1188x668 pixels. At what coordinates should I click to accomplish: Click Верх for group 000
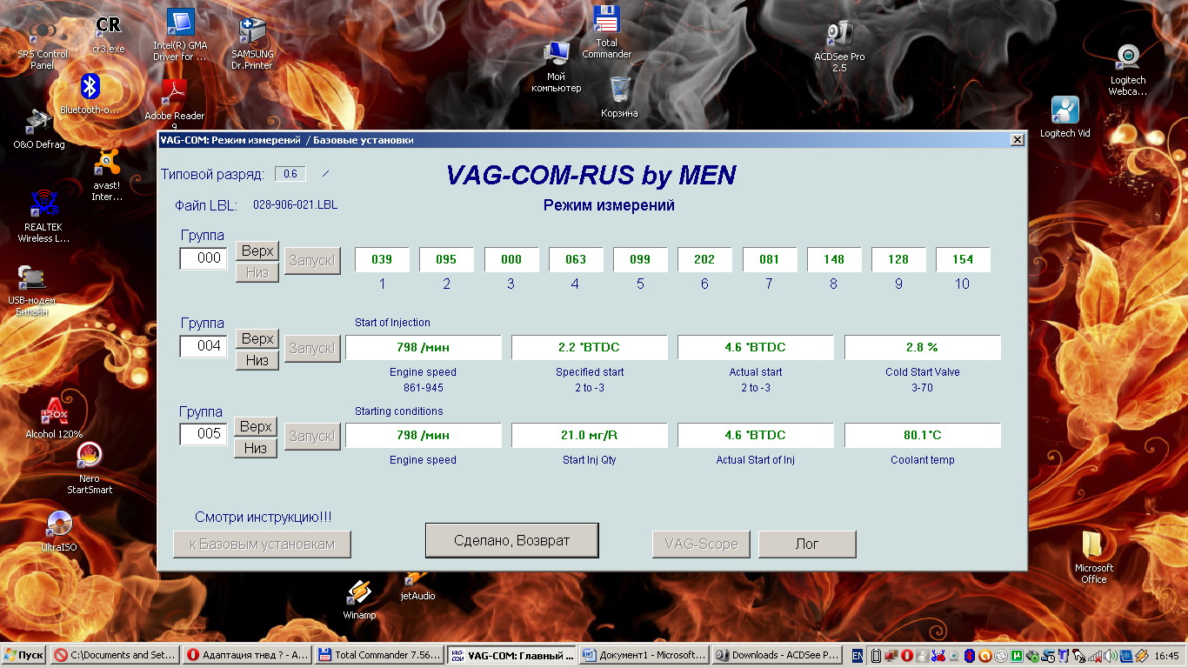coord(257,250)
